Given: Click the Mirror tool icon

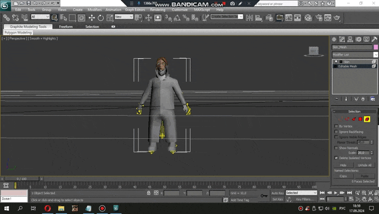Looking at the screenshot, I should [x=249, y=18].
